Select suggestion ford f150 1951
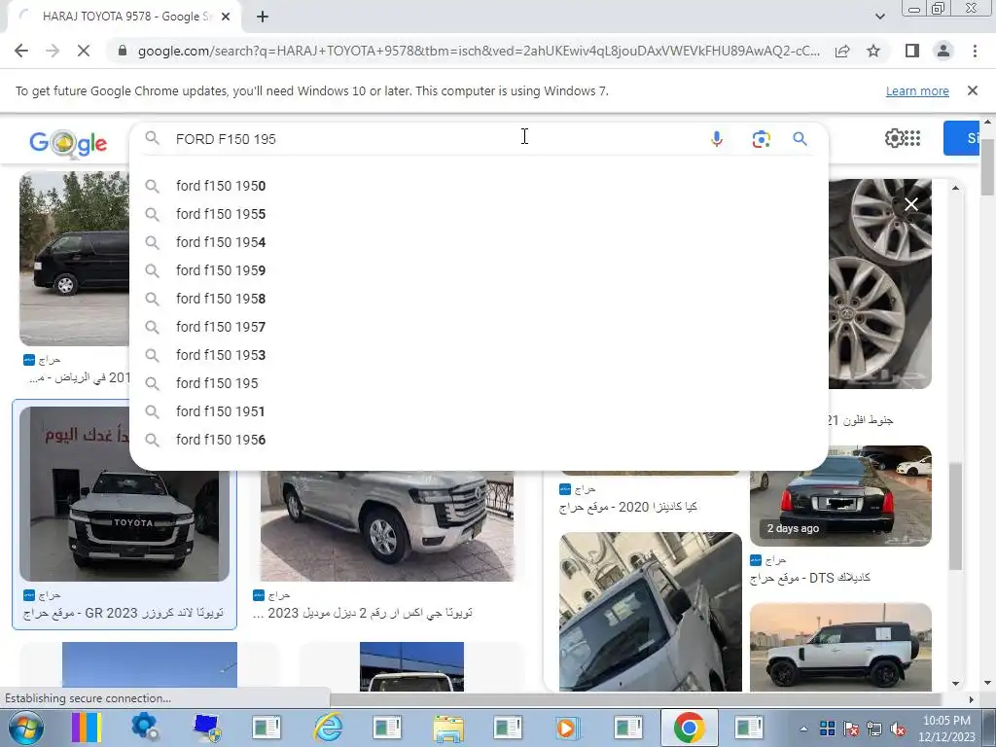Image resolution: width=996 pixels, height=747 pixels. pos(479,411)
